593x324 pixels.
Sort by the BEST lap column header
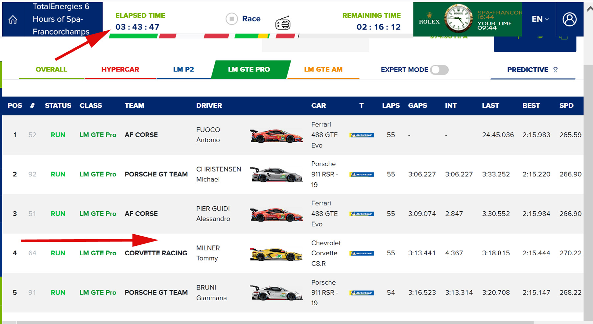[531, 105]
